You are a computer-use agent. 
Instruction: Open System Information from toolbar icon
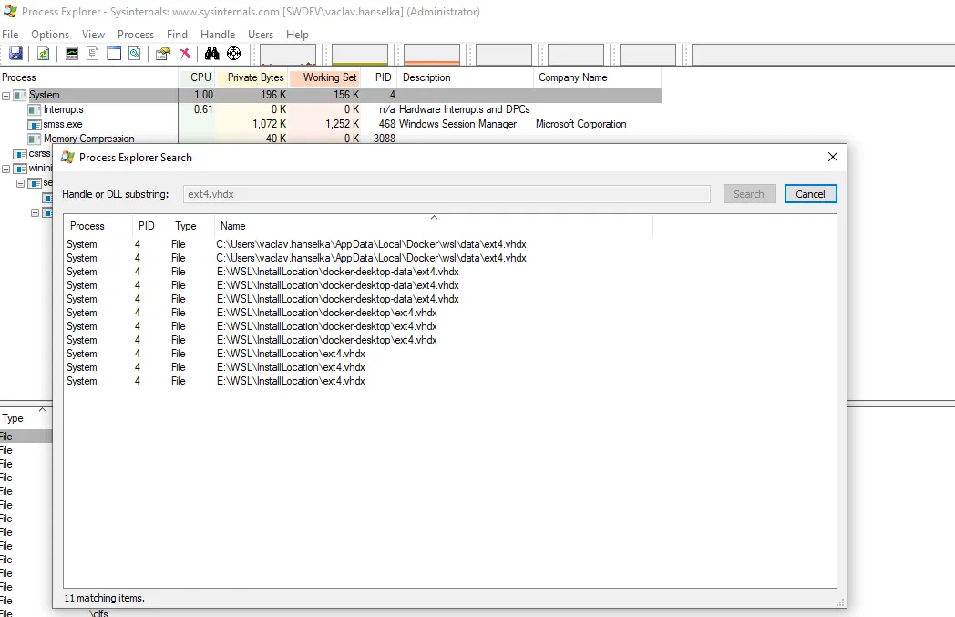tap(72, 54)
